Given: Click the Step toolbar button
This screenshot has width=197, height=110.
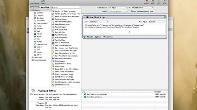Looking at the screenshot, I should click(x=153, y=2).
